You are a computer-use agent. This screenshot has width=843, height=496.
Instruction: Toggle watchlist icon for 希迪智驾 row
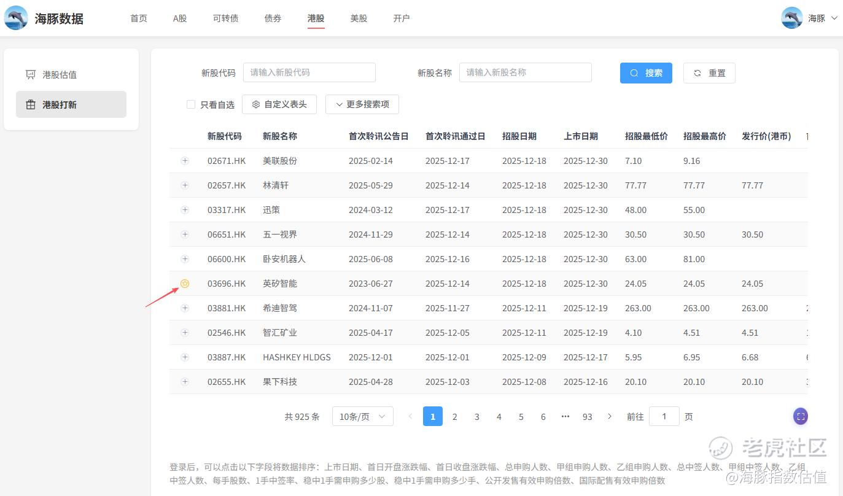coord(185,308)
